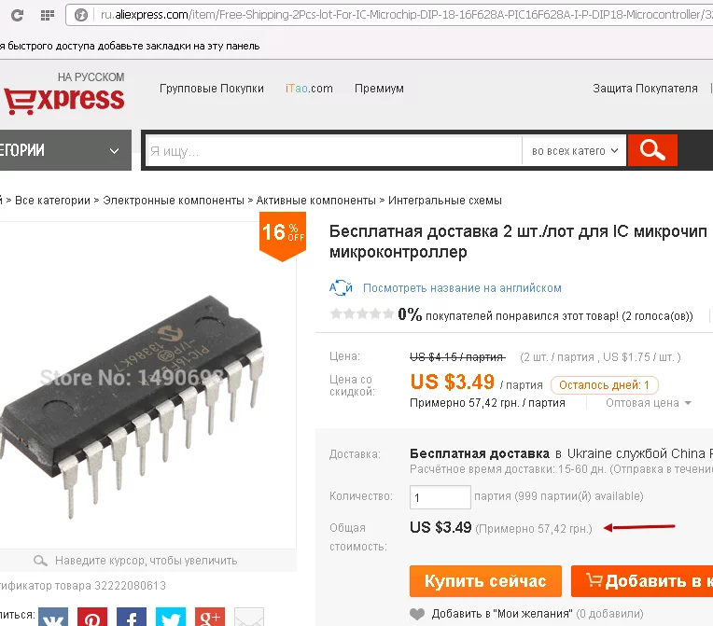Open the browser apps grid icon
Screen dimensions: 713x626
48,16
